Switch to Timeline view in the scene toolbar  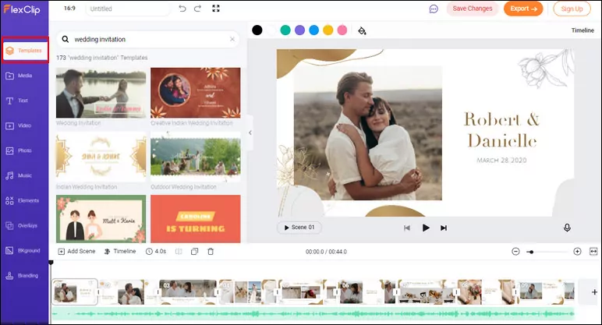click(120, 251)
